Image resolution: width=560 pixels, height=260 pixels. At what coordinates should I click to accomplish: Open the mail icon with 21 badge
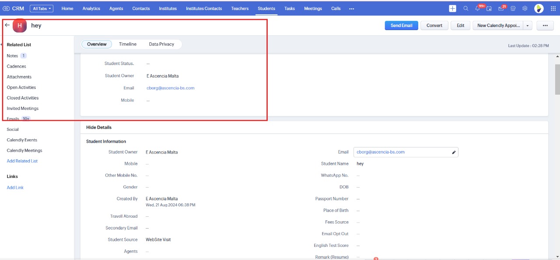[501, 9]
